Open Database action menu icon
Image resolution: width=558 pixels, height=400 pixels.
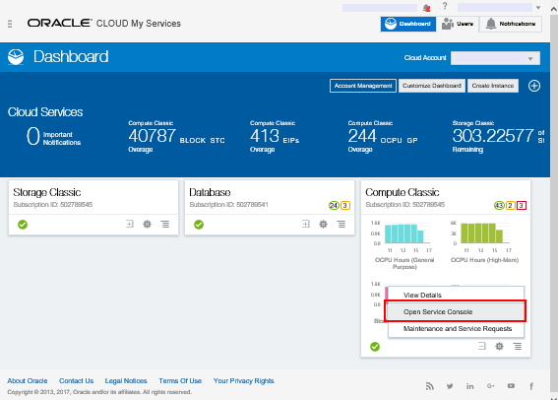tap(341, 224)
